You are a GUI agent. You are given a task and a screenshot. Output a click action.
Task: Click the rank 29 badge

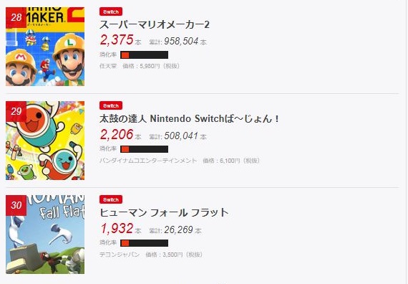click(x=16, y=111)
